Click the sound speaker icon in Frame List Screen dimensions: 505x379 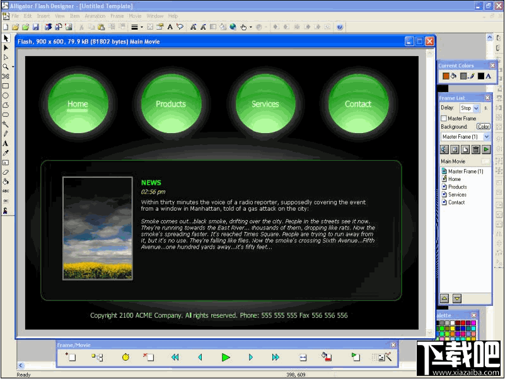coord(444,149)
